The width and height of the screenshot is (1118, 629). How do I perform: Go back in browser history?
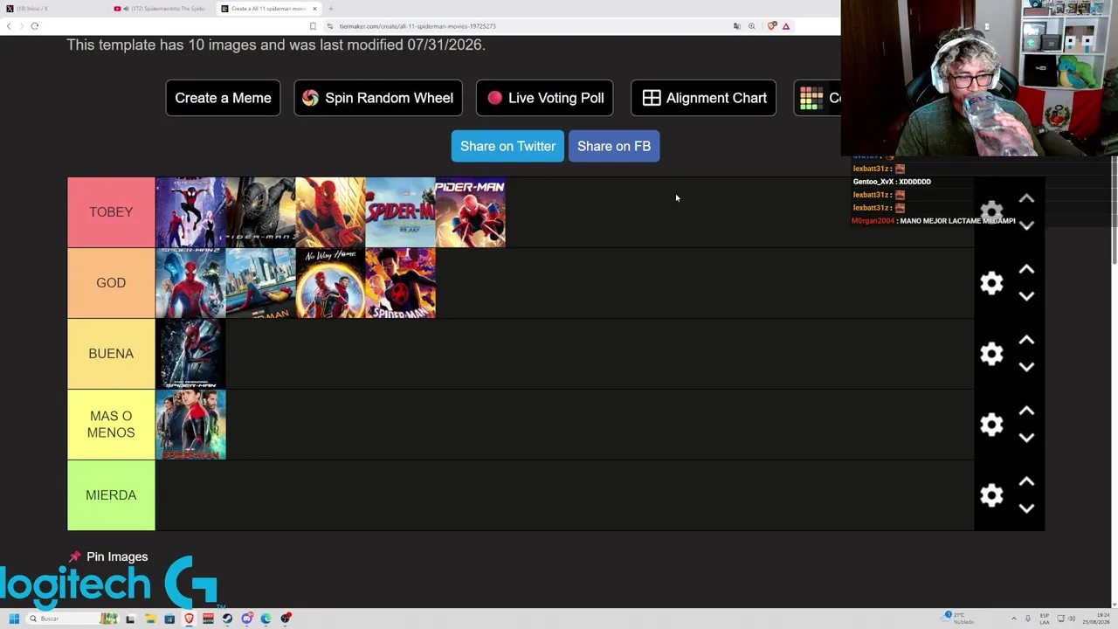tap(8, 26)
